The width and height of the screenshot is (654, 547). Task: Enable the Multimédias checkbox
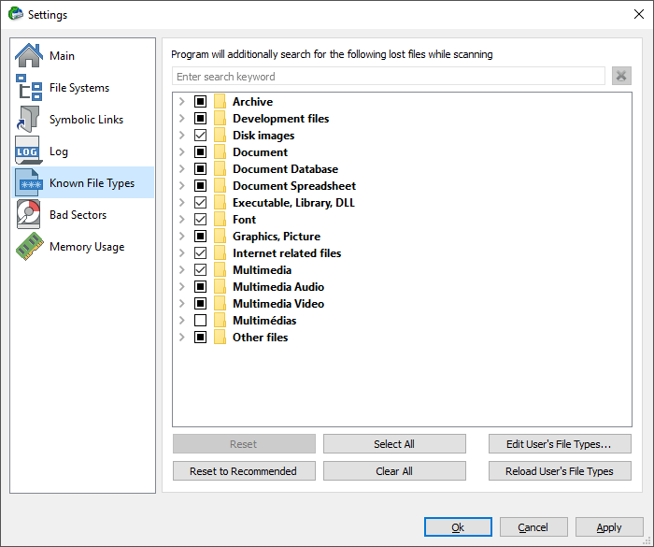point(200,321)
